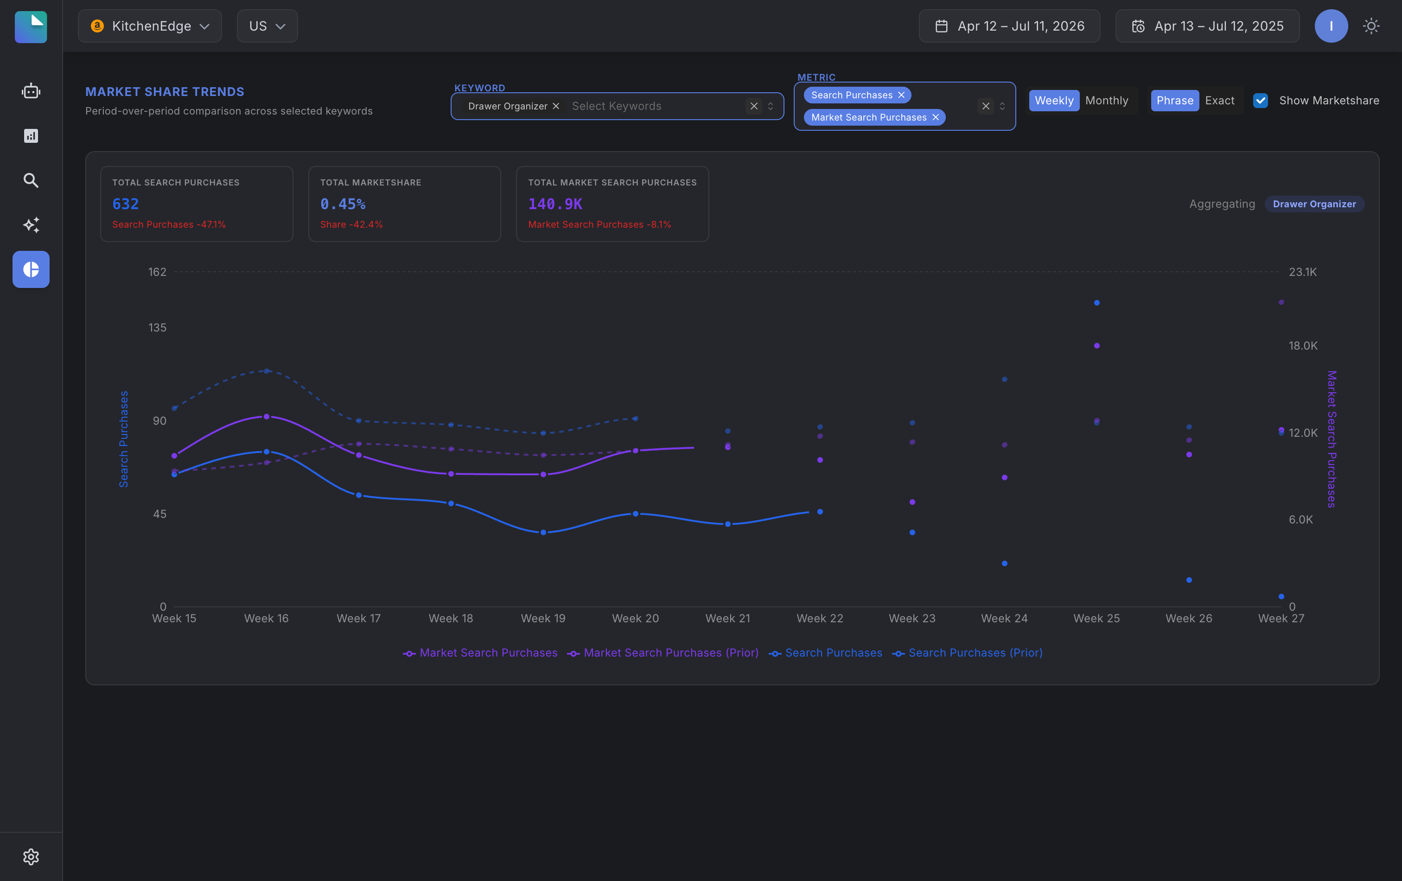Viewport: 1402px width, 881px height.
Task: Toggle Search Purchases (Prior) legend item
Action: (967, 653)
